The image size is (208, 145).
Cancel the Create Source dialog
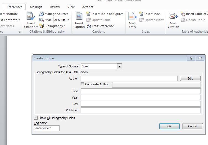pos(192,126)
